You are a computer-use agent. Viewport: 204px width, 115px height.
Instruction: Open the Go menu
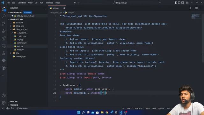36,3
